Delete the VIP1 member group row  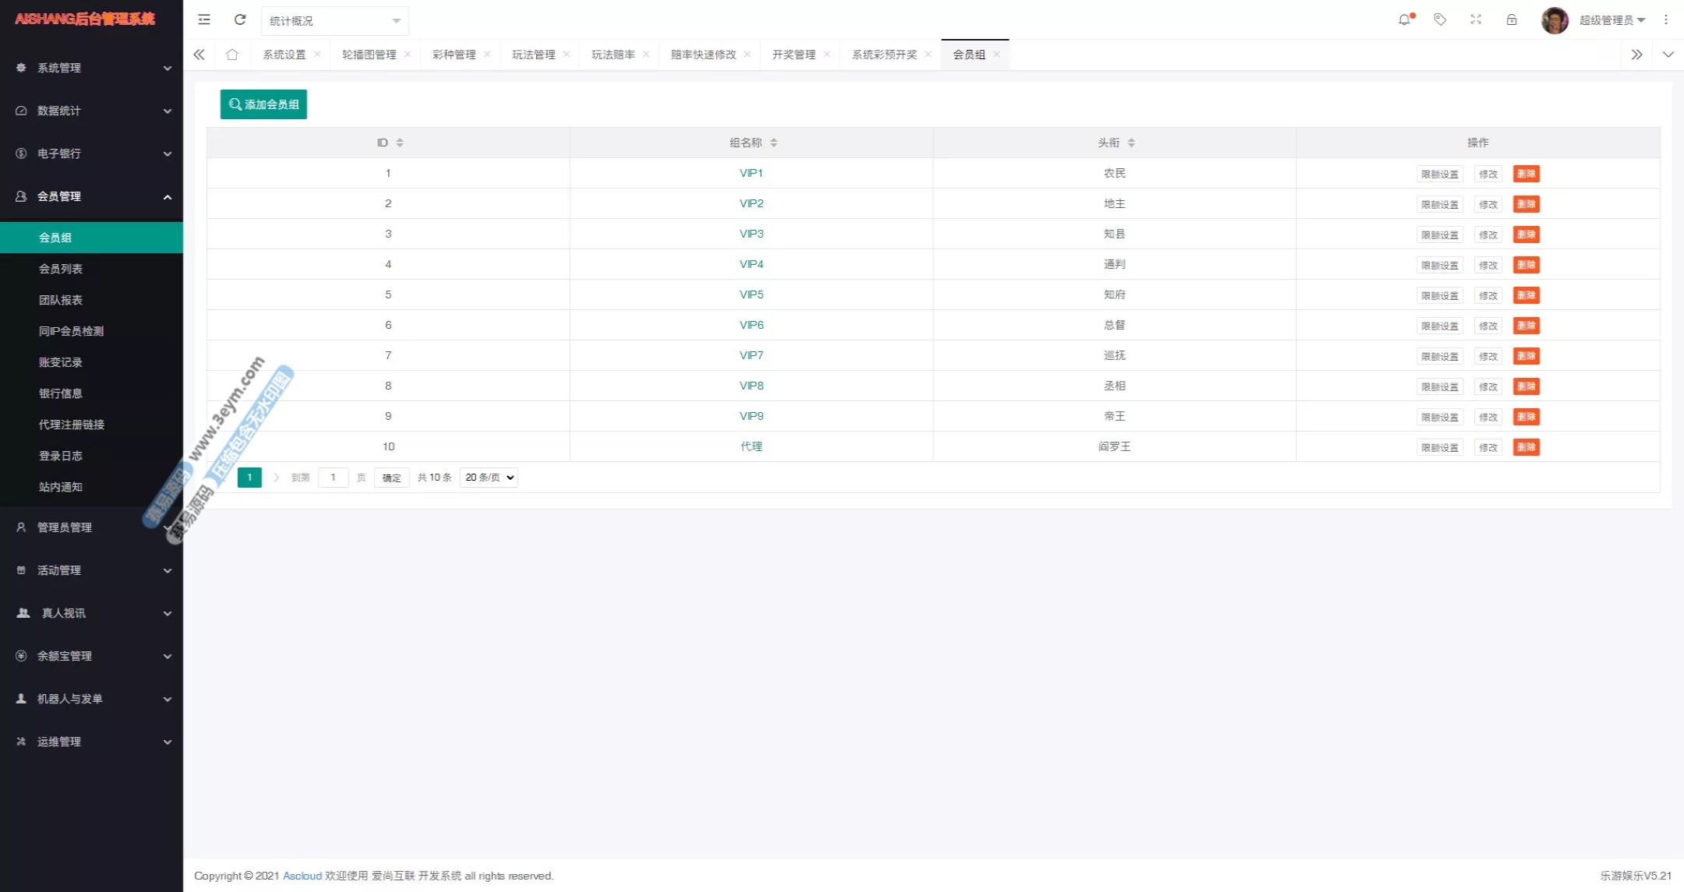pos(1526,174)
